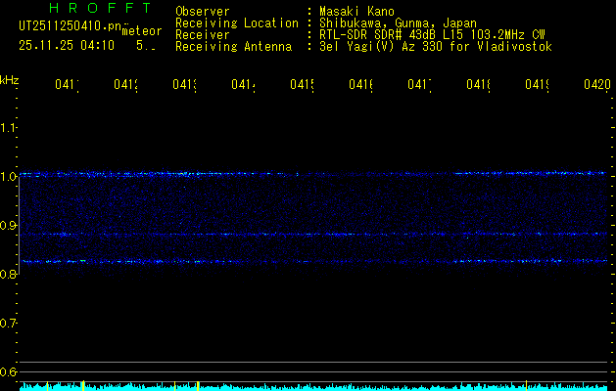Click the 1.1 kHz axis label
This screenshot has height=391, width=616.
click(9, 127)
